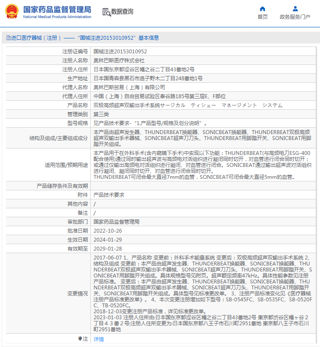Click the 代理人名称 row label
Screen dimensions: 320x347
[75, 87]
